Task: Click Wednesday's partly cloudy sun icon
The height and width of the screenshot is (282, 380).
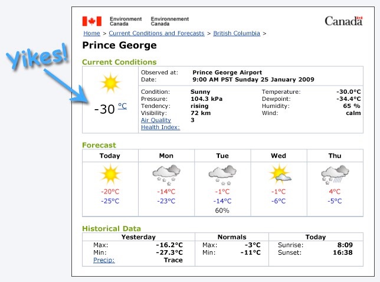Action: pyautogui.click(x=278, y=175)
